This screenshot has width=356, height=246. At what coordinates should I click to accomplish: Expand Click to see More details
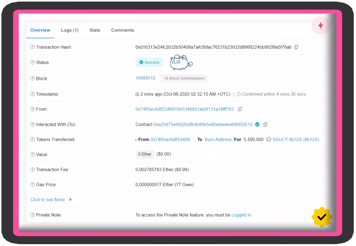[x=51, y=200]
